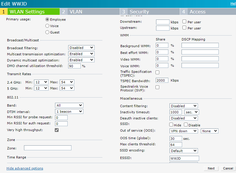Open the SSID encoding dropdown
236x173 pixels.
pyautogui.click(x=183, y=151)
